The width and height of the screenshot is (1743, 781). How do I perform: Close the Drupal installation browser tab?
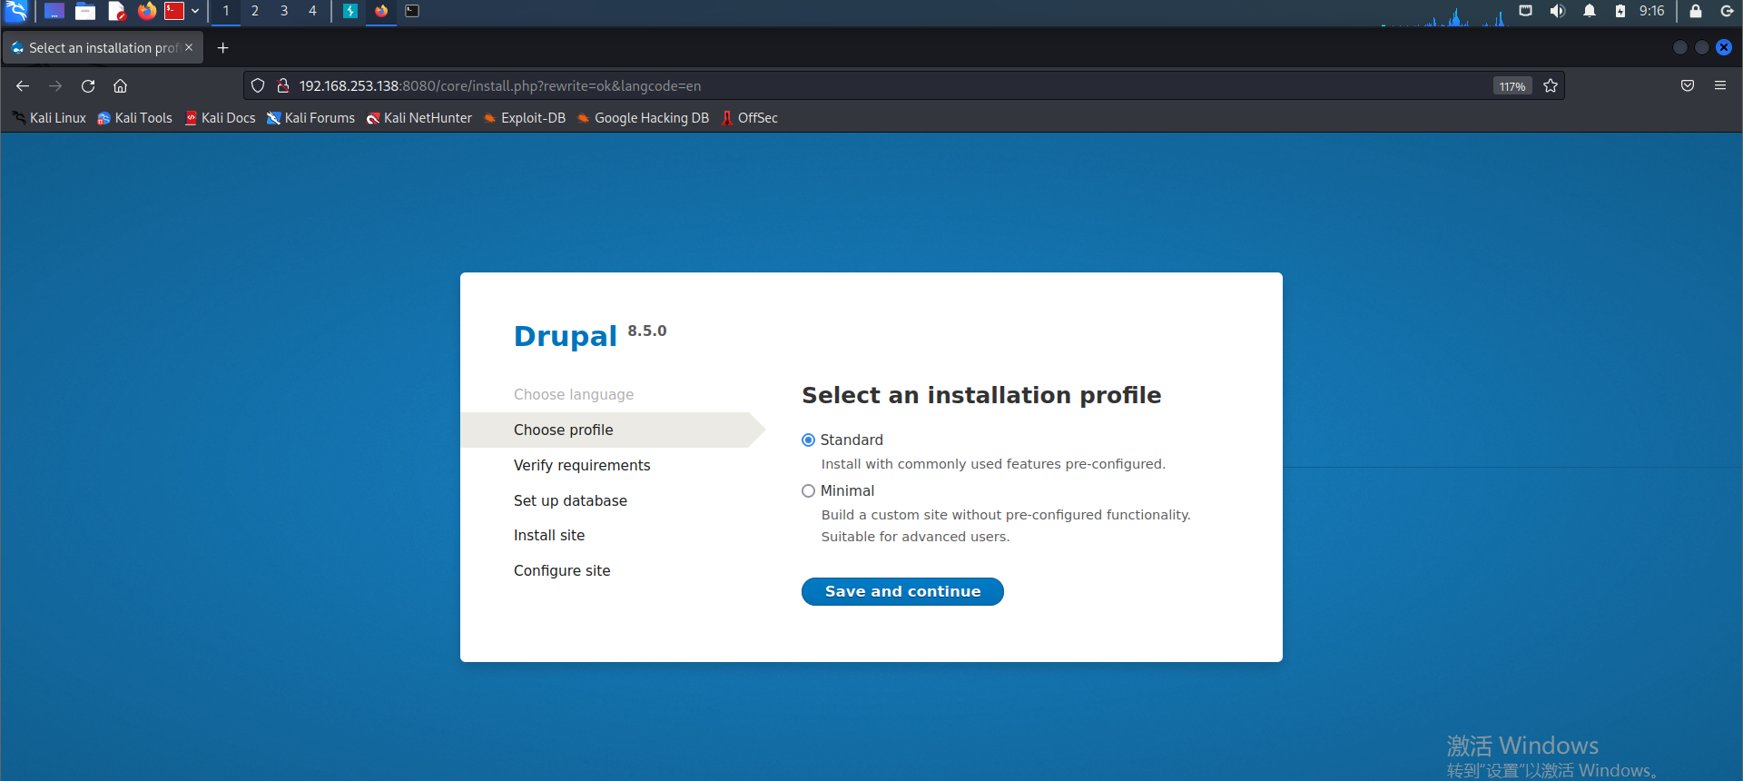[189, 47]
